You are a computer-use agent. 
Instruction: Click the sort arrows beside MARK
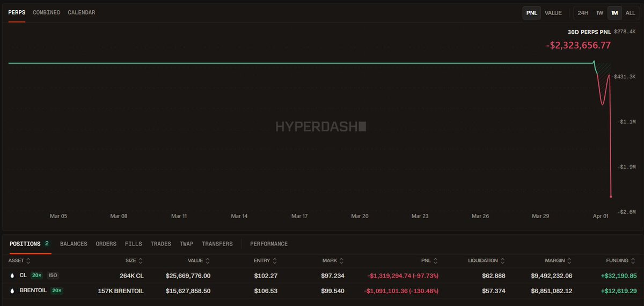pyautogui.click(x=341, y=261)
